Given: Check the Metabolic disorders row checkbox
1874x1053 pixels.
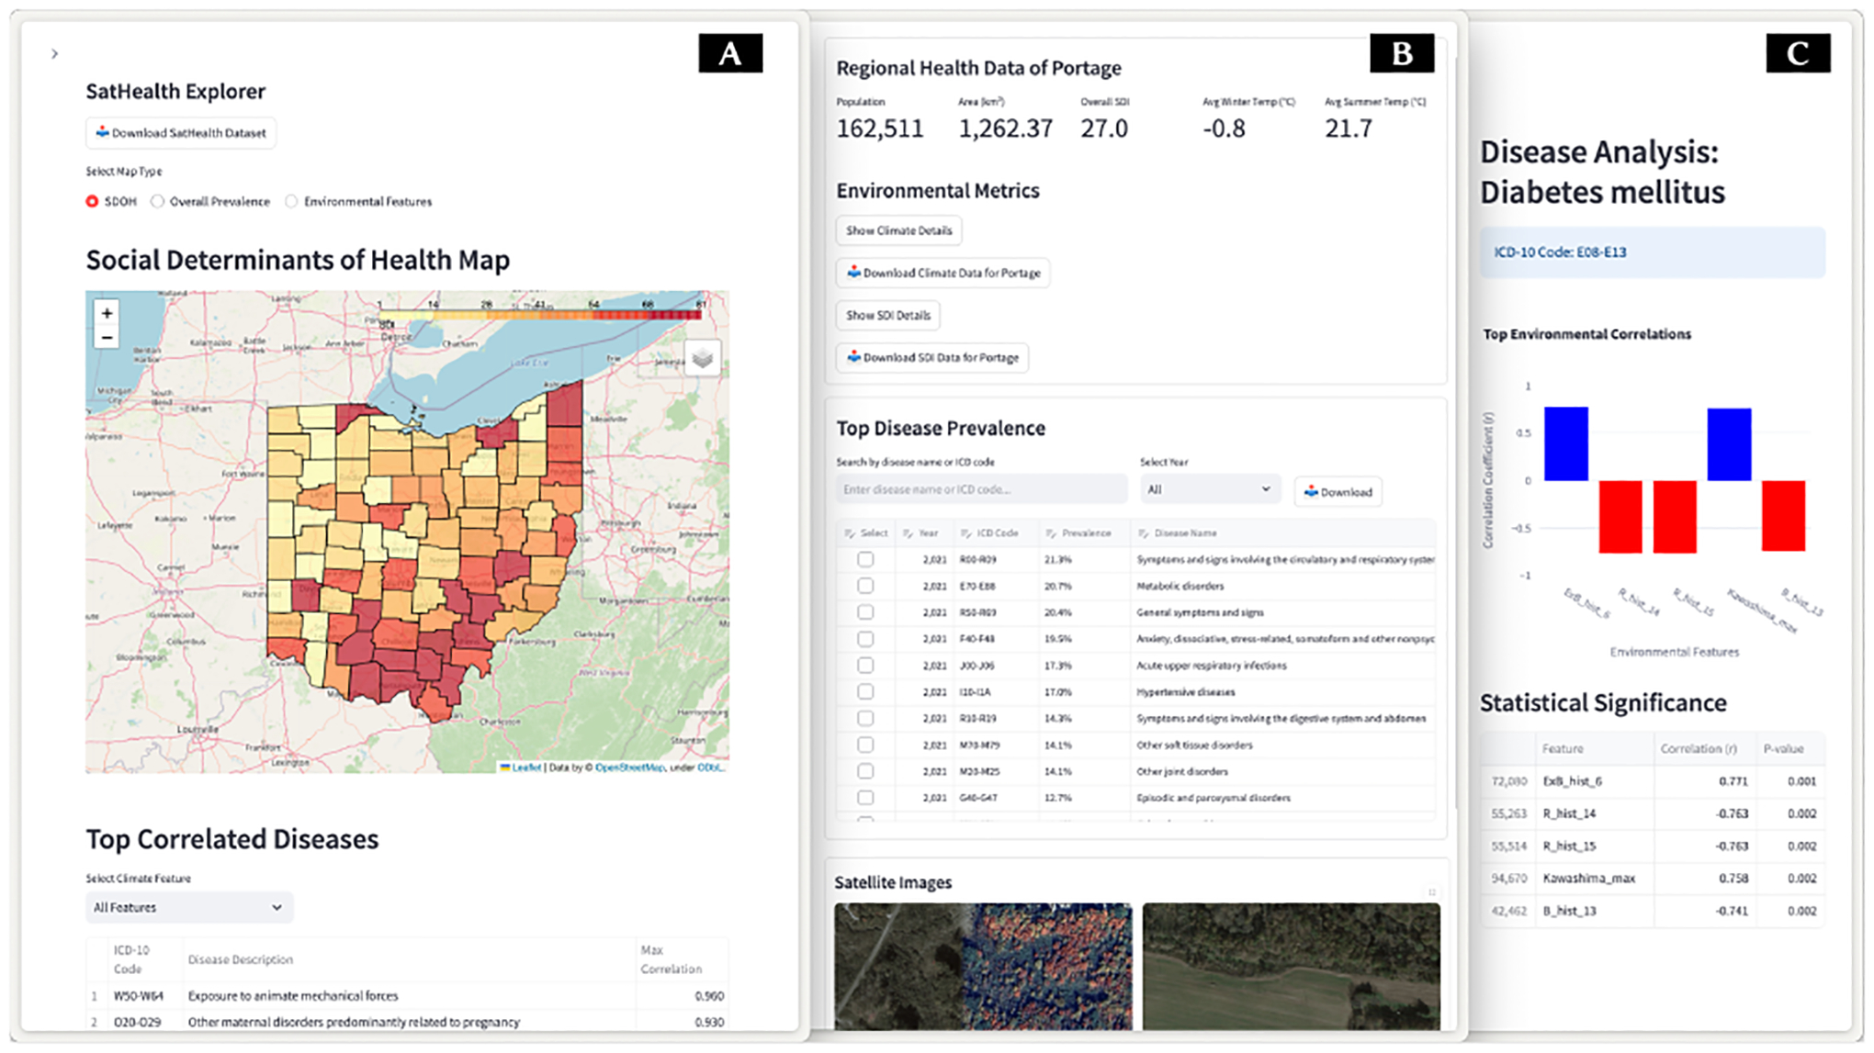Looking at the screenshot, I should point(865,586).
